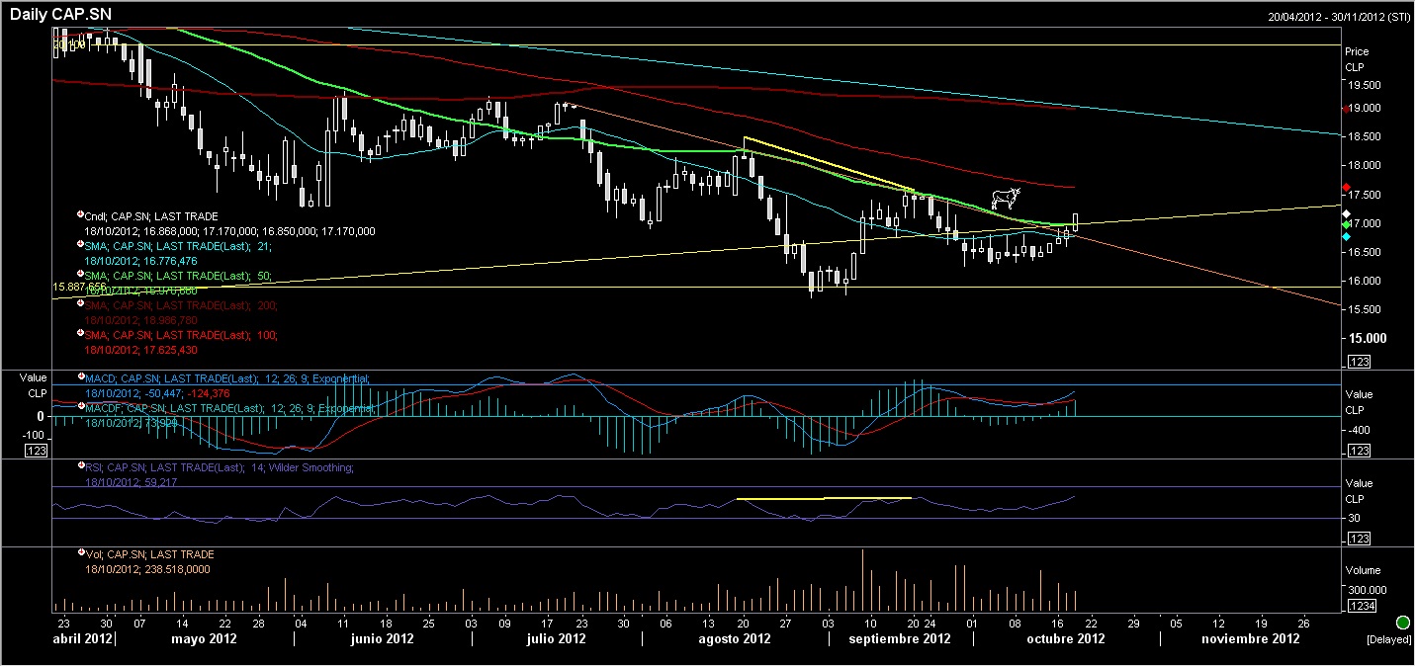The image size is (1416, 667).
Task: Open .123 box on RSI value axis
Action: coord(1358,539)
